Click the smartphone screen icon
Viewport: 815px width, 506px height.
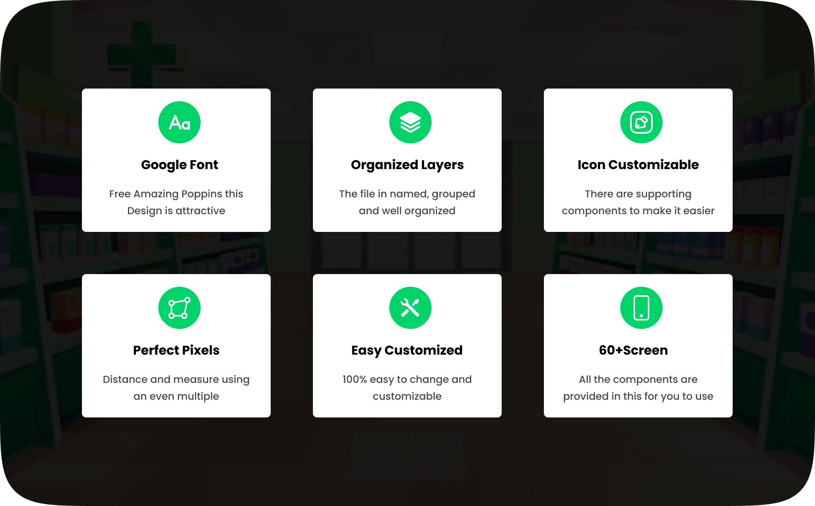point(641,308)
